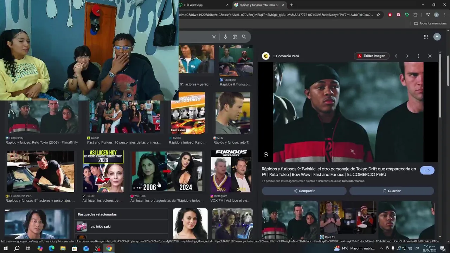Click the Ir visit button
The width and height of the screenshot is (450, 253).
click(427, 170)
